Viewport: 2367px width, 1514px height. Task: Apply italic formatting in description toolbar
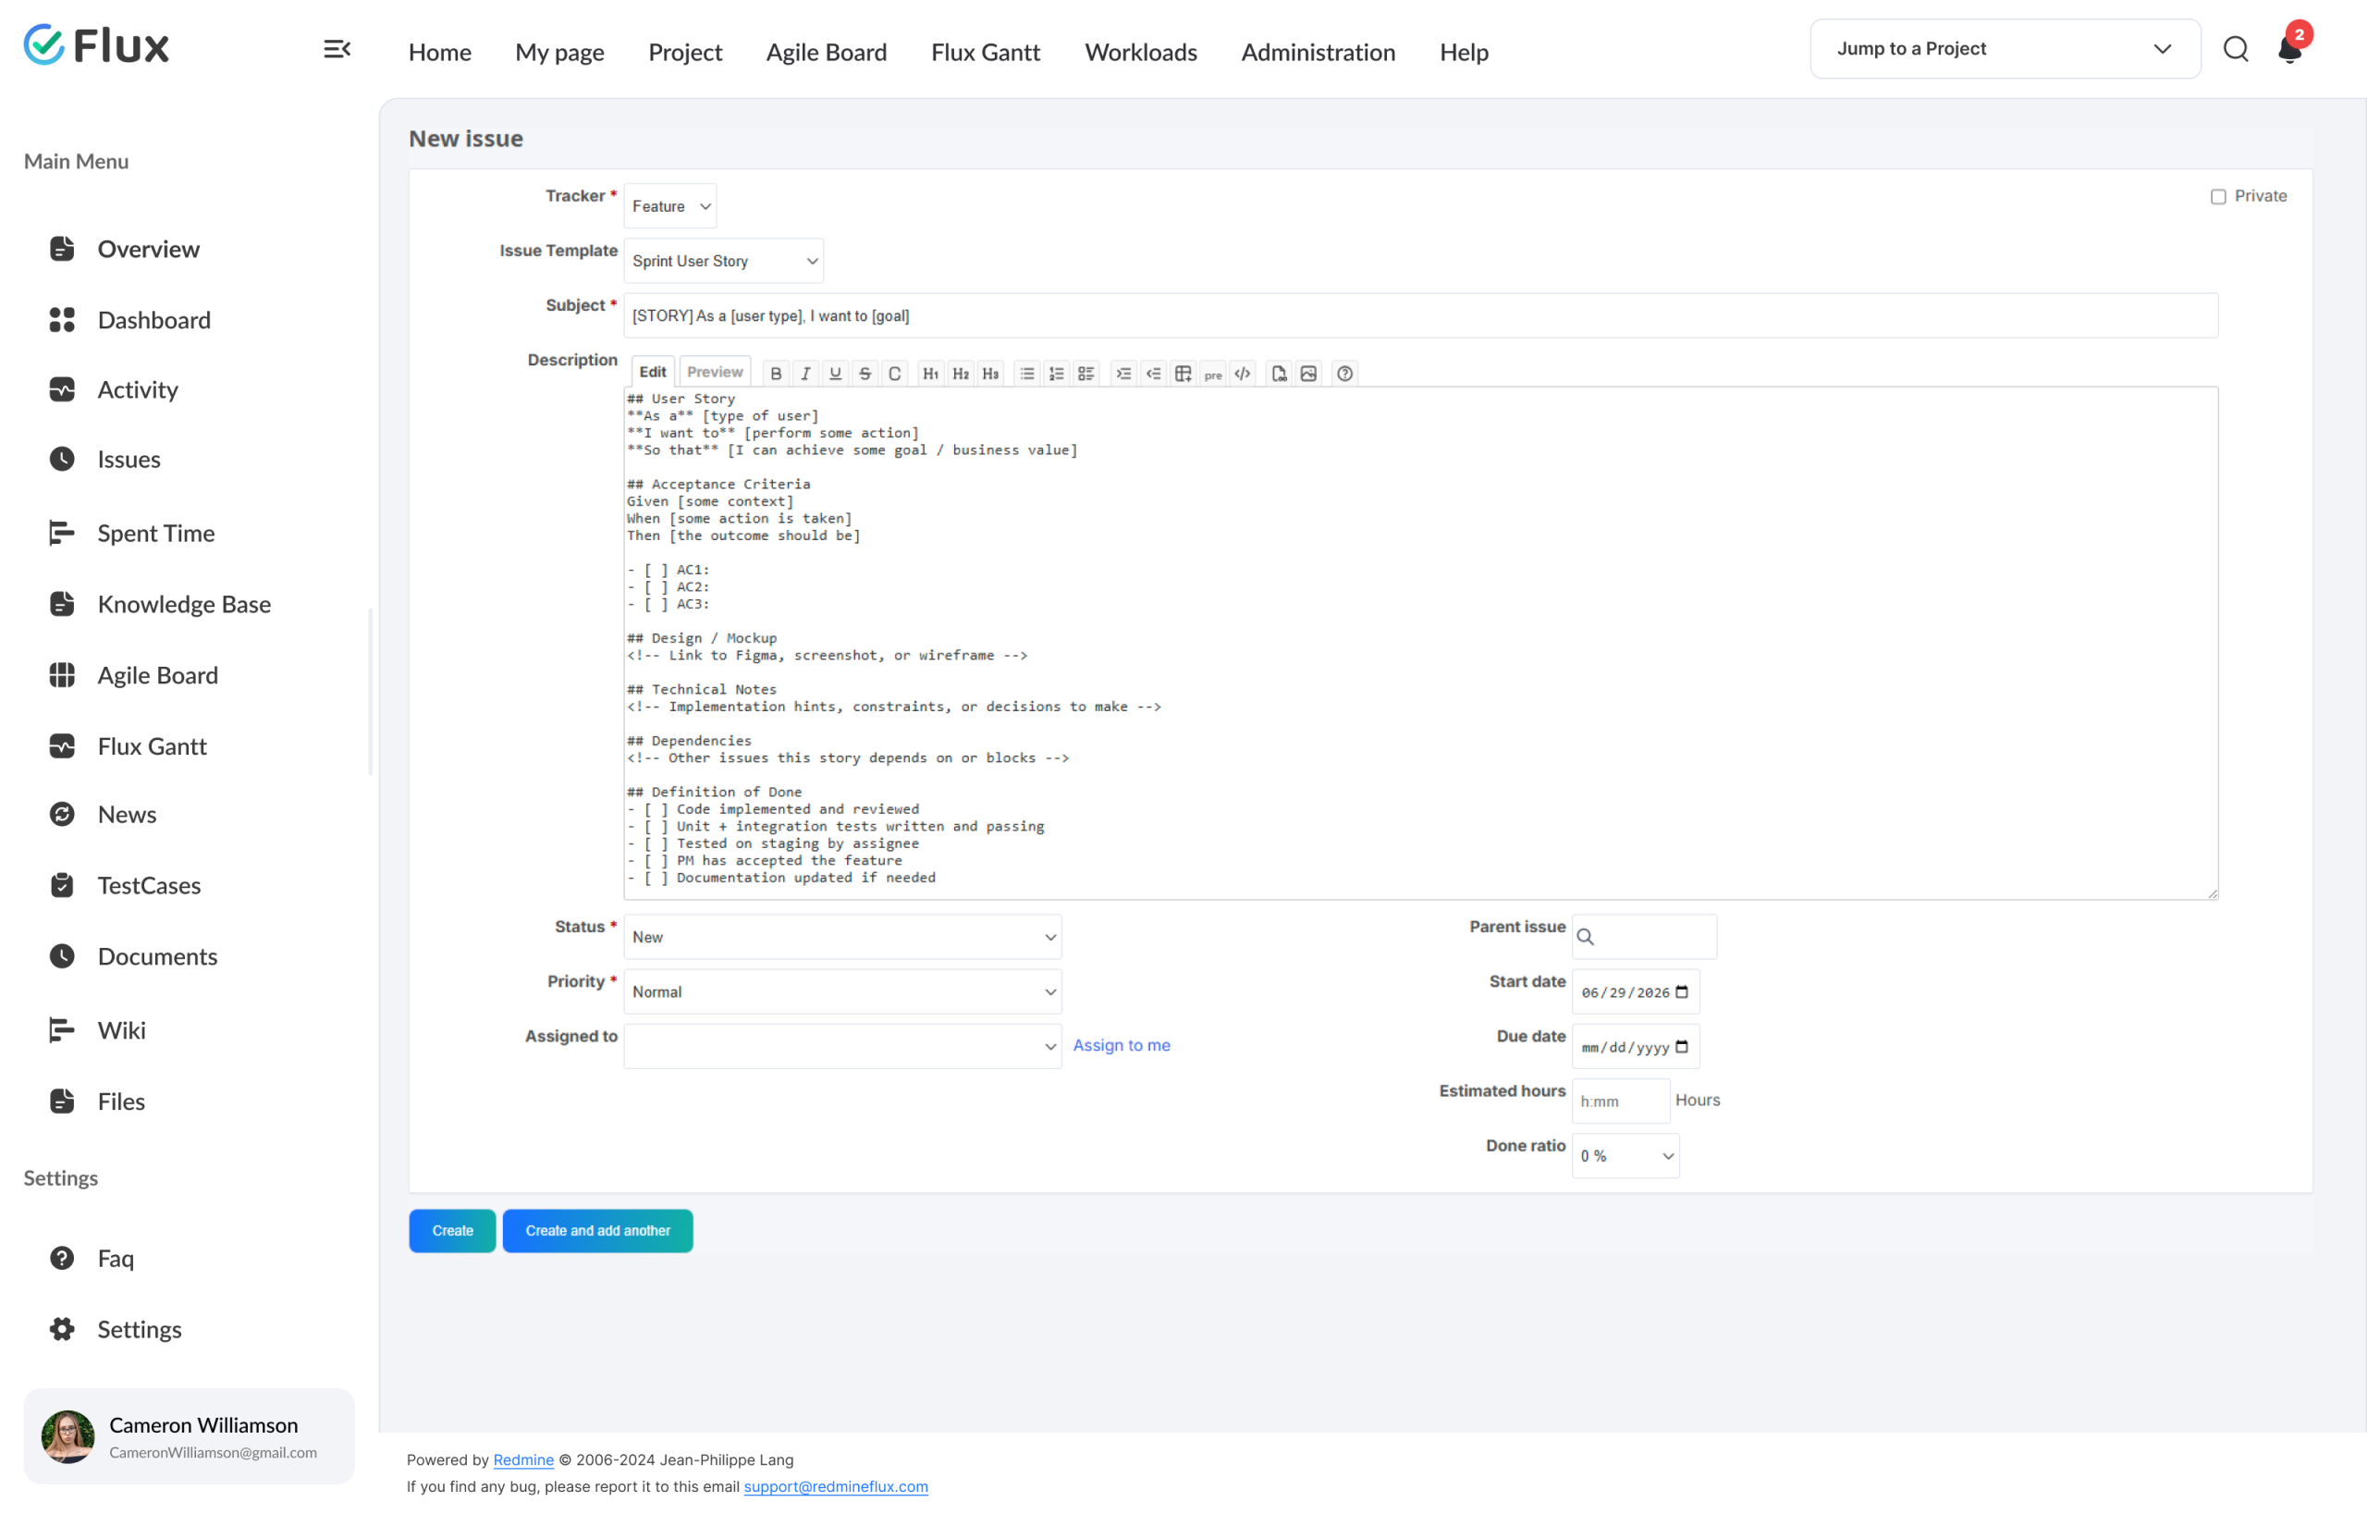[x=805, y=374]
